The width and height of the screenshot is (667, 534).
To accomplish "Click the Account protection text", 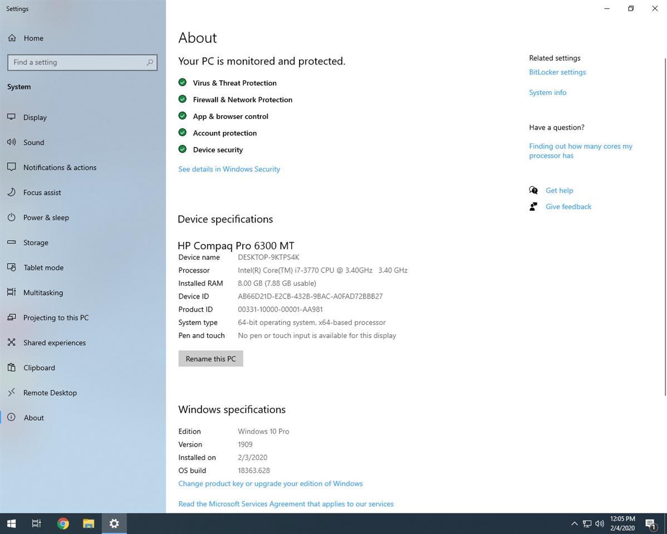I will tap(224, 133).
